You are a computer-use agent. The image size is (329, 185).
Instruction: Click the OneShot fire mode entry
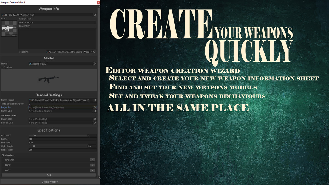10,160
